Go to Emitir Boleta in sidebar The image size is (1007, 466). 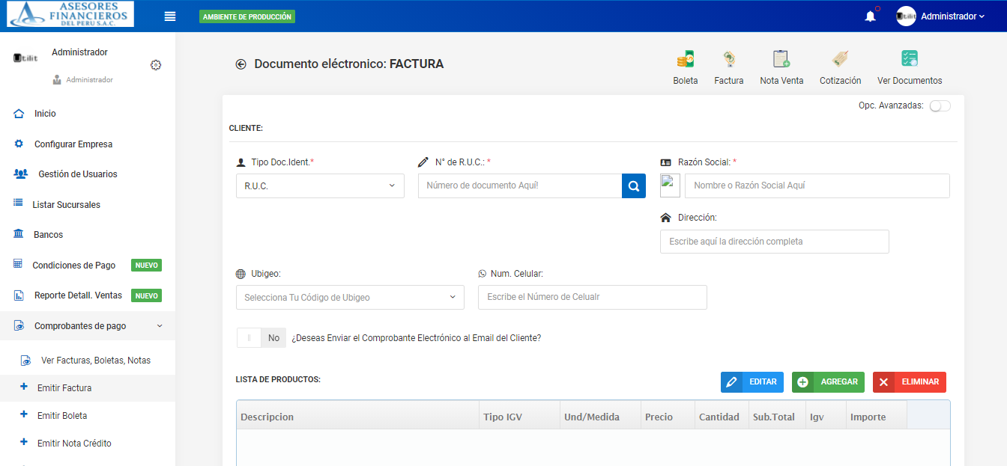62,416
